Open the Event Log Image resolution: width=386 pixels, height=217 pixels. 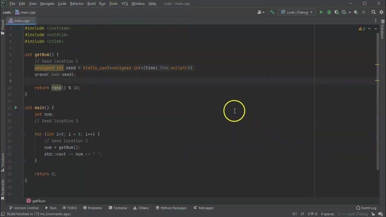coord(366,208)
